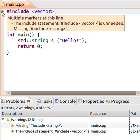Image resolution: width=140 pixels, height=140 pixels.
Task: Click the 'int main() {' code line
Action: point(23,35)
